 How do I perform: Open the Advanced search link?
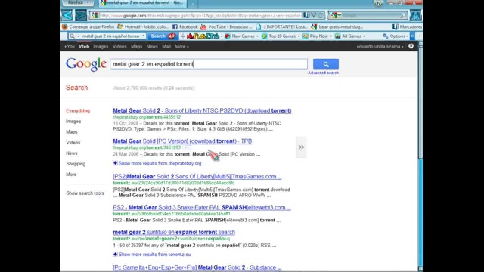coord(323,73)
